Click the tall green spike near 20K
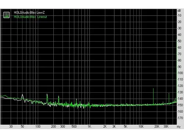Screen dimensions: 184x138 (153, 96)
